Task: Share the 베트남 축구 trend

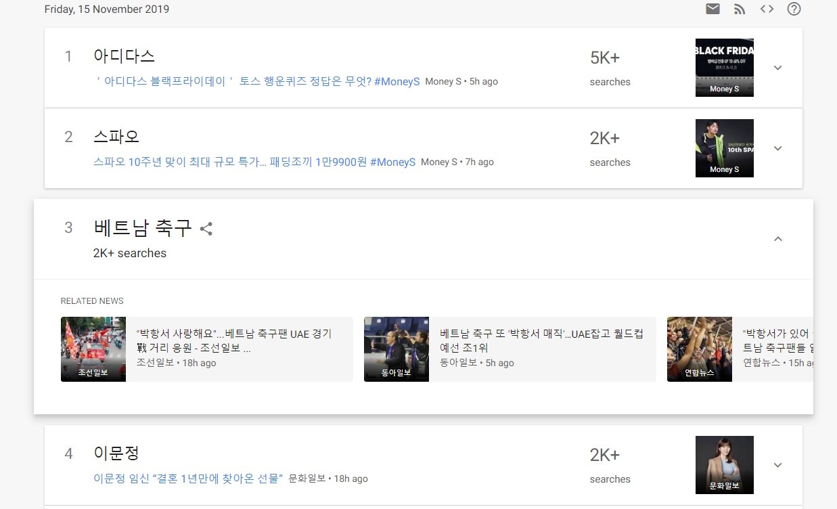Action: point(206,229)
